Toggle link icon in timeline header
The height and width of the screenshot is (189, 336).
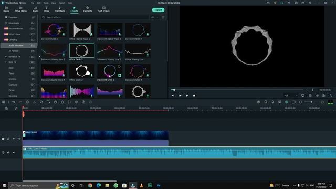[16, 109]
